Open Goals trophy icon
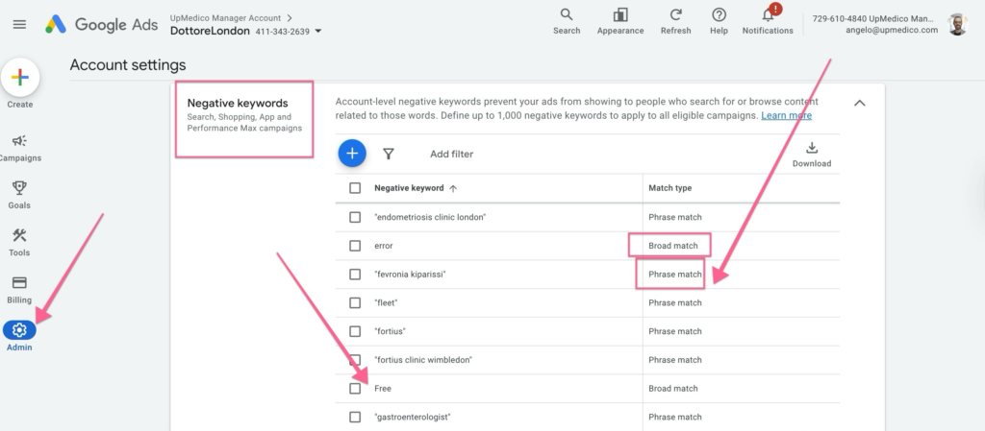The image size is (985, 431). (19, 188)
